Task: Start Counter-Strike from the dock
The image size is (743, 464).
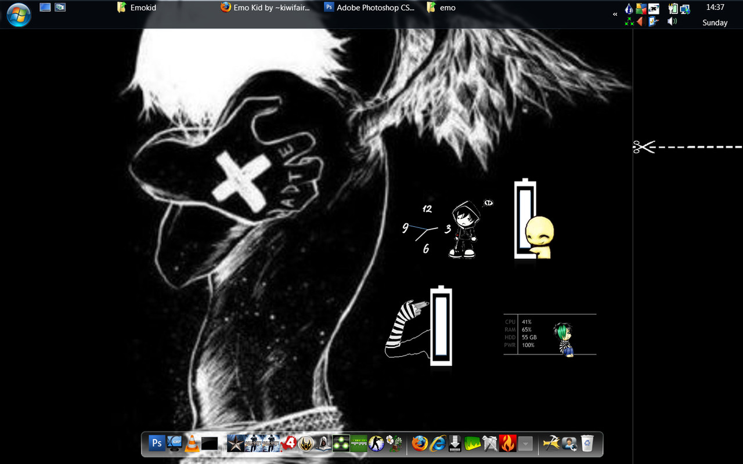Action: [x=376, y=444]
